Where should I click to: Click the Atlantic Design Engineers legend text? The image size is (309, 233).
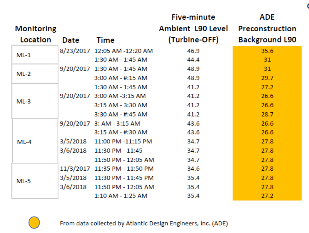click(144, 223)
